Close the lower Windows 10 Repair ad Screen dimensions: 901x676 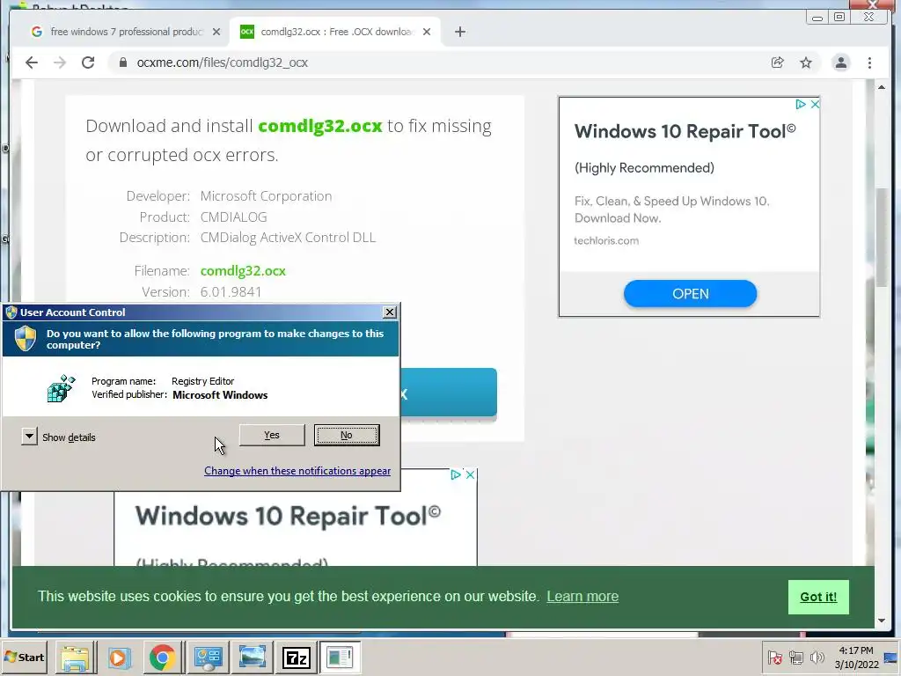pyautogui.click(x=470, y=474)
